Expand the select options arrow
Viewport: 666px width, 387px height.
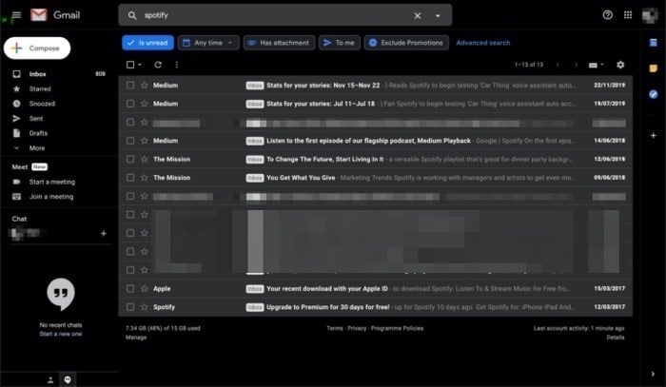tap(140, 65)
